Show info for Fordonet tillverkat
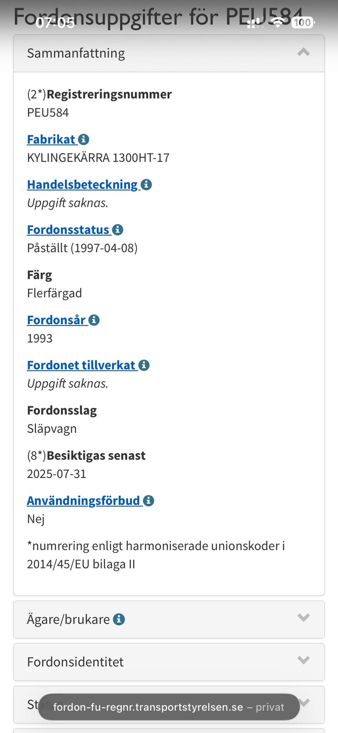The image size is (338, 733). (x=144, y=365)
